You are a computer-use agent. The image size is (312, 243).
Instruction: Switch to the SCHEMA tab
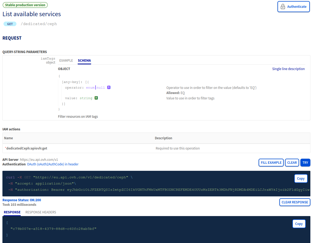[84, 61]
